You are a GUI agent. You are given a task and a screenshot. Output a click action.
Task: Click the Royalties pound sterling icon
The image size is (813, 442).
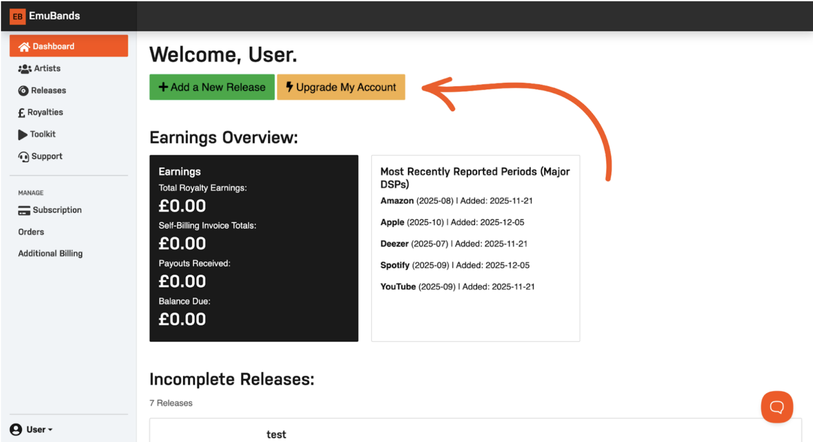pyautogui.click(x=21, y=112)
